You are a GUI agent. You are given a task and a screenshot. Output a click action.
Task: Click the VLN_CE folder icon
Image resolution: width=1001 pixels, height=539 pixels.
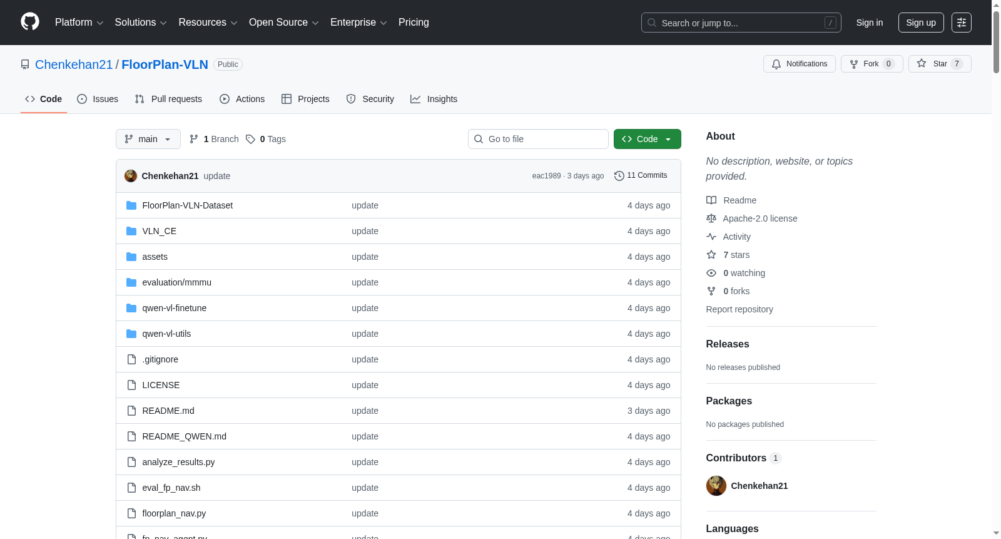pyautogui.click(x=131, y=231)
